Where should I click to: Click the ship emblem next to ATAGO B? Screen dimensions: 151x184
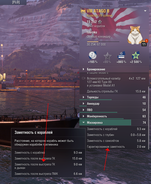(83, 11)
